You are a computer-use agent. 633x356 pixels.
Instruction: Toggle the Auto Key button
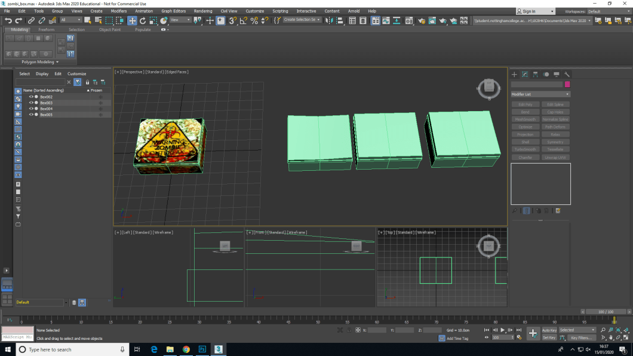[549, 330]
